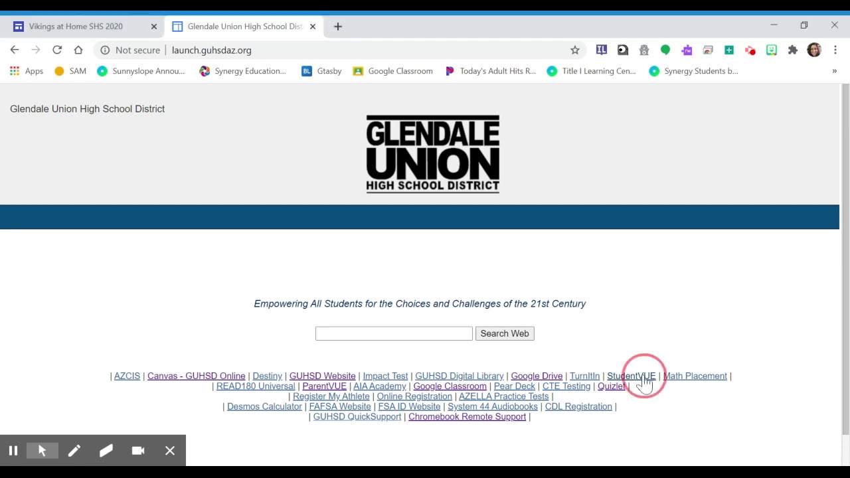Open the Google Classroom page link
The image size is (850, 478).
tap(450, 386)
